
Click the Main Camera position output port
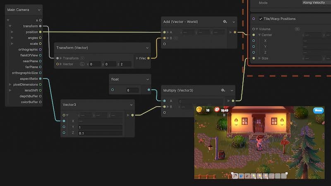click(40, 32)
